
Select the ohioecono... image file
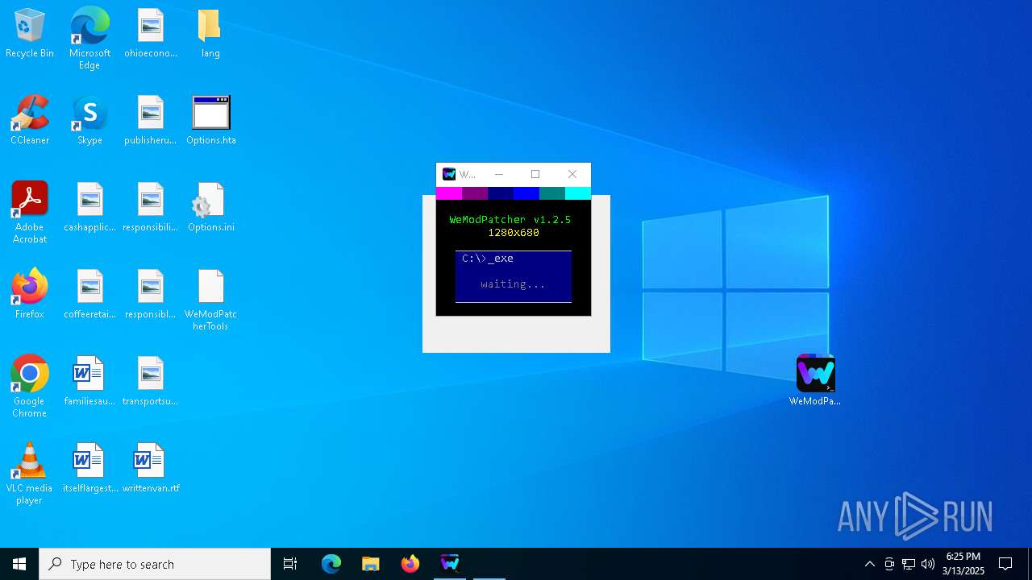tap(151, 34)
